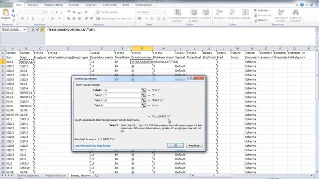Screen dimensions: 319x179
Task: Click the top align icon
Action: (x=69, y=12)
